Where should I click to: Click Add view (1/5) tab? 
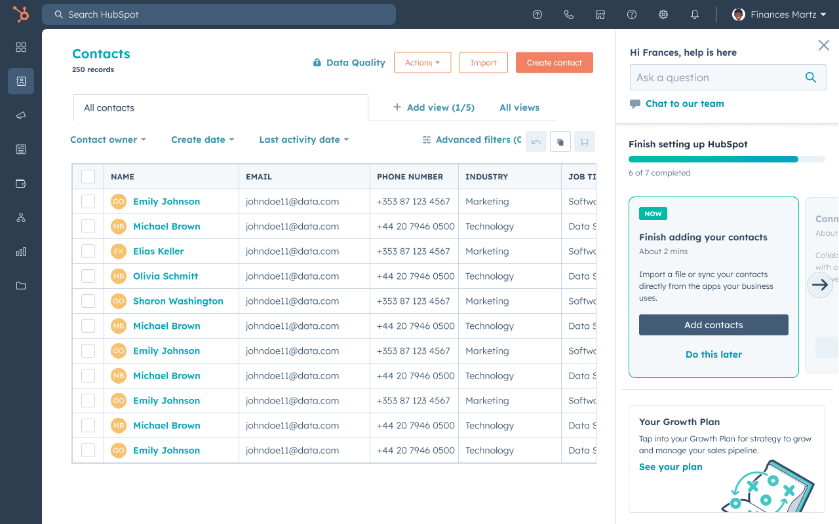coord(434,107)
